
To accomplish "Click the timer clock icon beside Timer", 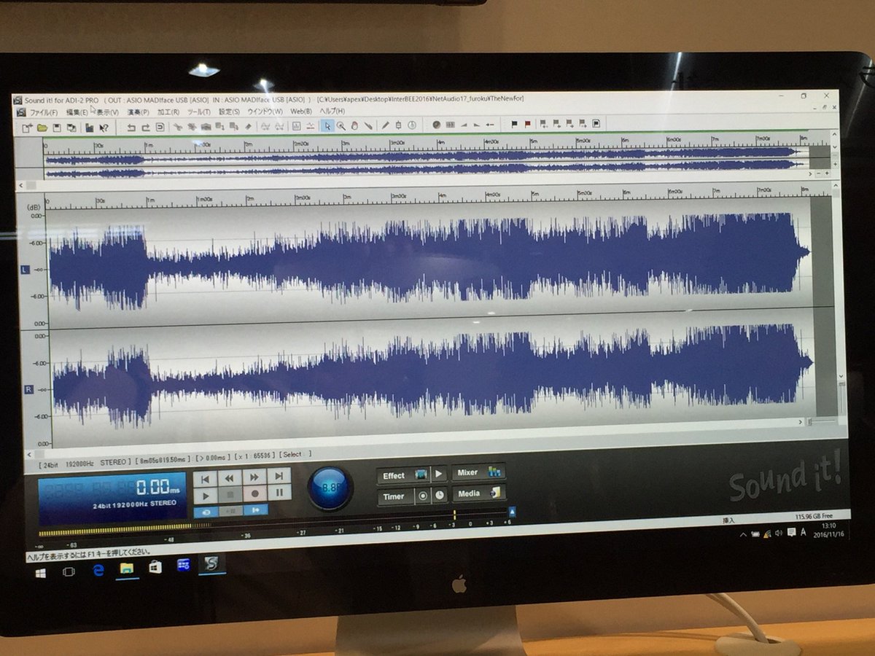I will (439, 495).
